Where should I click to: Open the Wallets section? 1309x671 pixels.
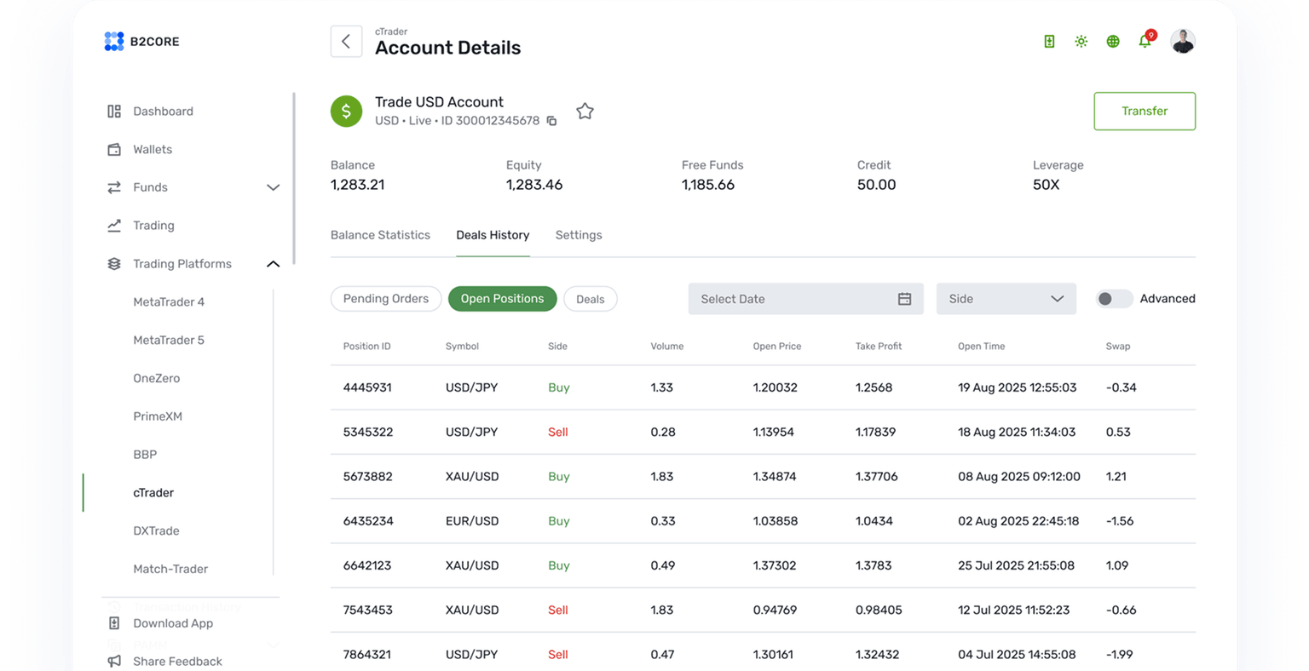click(153, 149)
